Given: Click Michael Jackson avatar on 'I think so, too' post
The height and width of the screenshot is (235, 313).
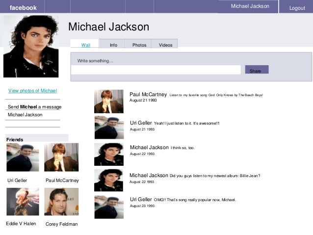Looking at the screenshot, I should pos(109,155).
